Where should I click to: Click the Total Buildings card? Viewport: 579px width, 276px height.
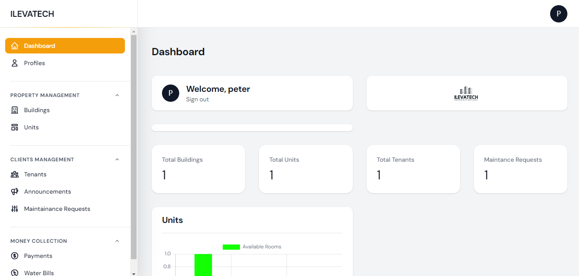(x=198, y=169)
